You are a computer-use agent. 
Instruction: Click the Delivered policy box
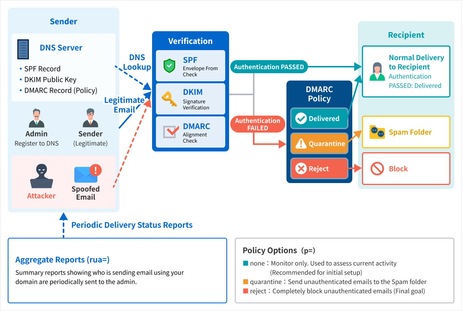[x=319, y=118]
